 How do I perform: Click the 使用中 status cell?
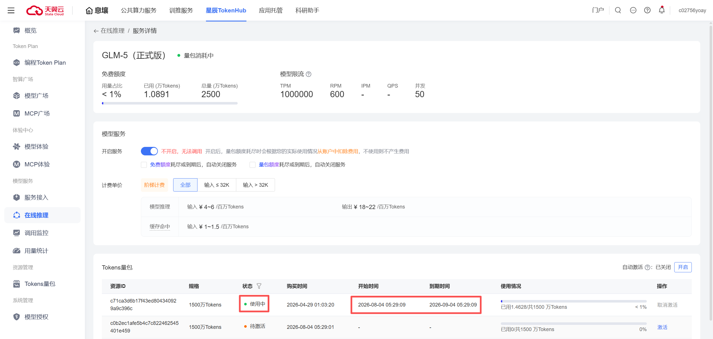click(x=254, y=304)
